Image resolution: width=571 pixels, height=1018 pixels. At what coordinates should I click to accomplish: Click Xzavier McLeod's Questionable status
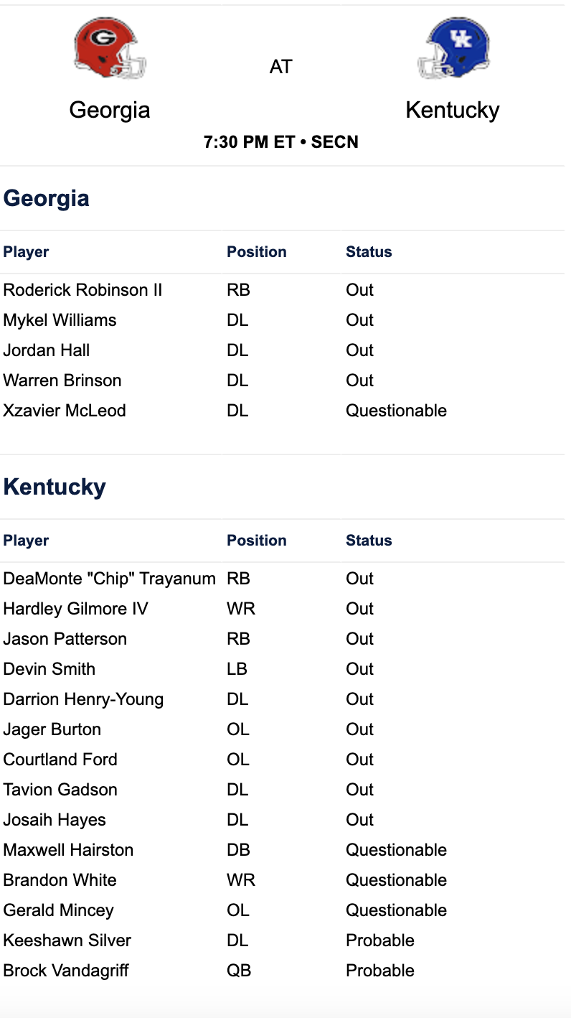coord(396,411)
